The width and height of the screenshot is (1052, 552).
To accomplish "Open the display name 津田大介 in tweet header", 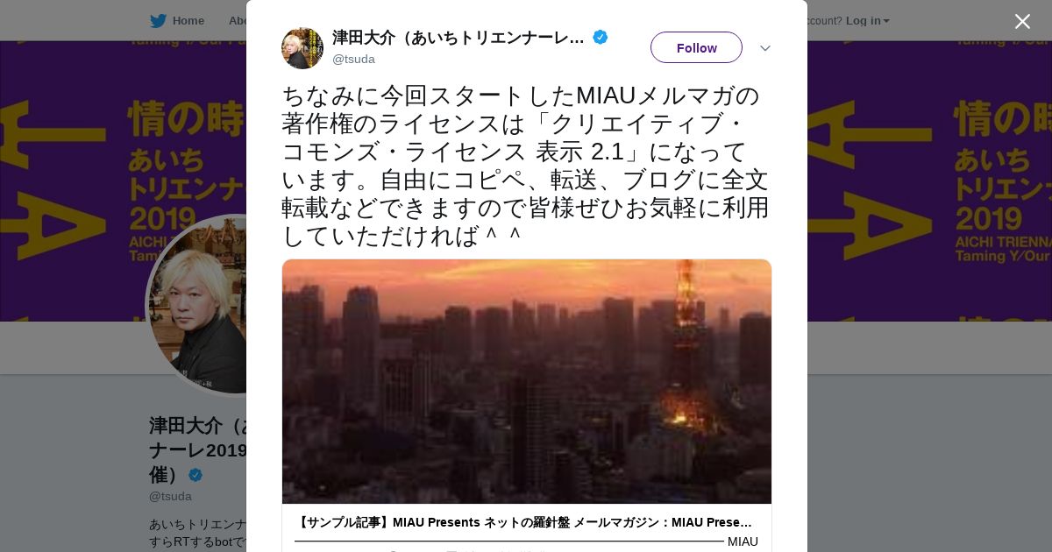I will [x=458, y=38].
